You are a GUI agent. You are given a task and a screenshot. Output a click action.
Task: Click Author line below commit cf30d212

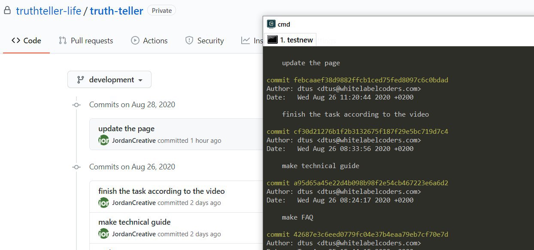click(344, 140)
